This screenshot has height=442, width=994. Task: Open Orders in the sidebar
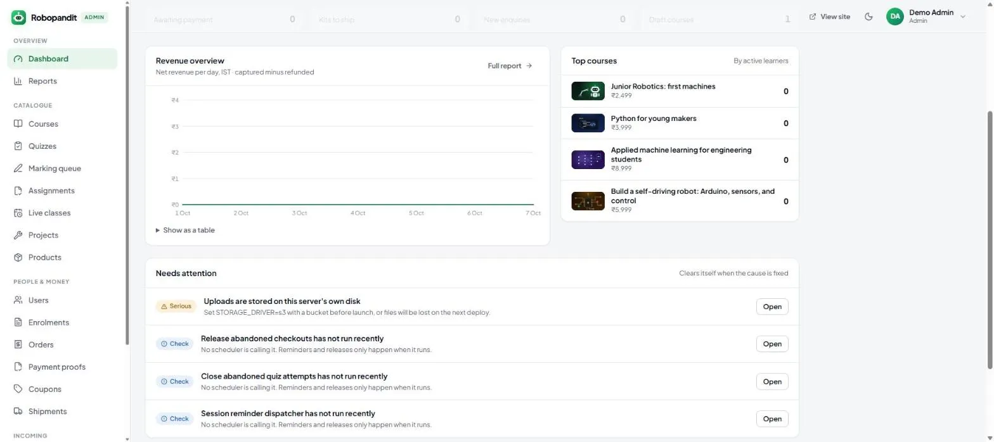coord(62,344)
